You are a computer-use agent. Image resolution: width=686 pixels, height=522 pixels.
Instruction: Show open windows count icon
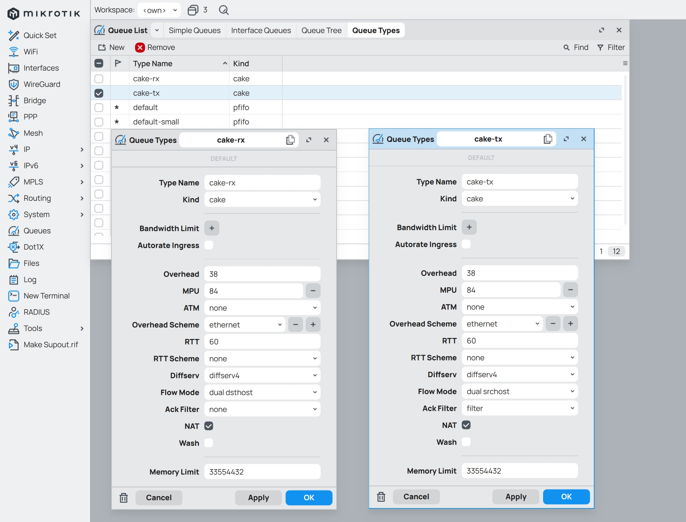(193, 10)
